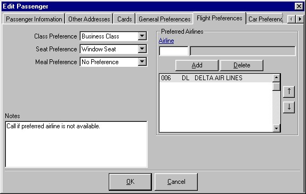Screen dimensions: 306x194
Task: Confirm changes with the OK button
Action: 130,182
